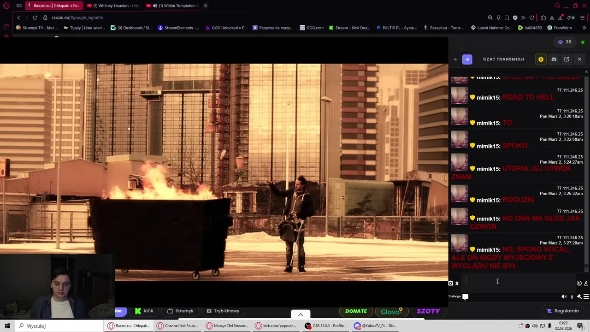Screen dimensions: 590x332
Task: Open Stream - Kick Dashboard bookmark
Action: click(349, 28)
